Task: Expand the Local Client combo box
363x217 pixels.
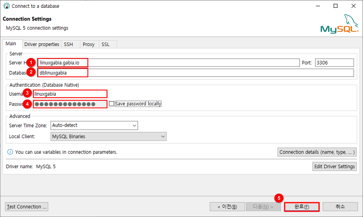Action: click(108, 136)
